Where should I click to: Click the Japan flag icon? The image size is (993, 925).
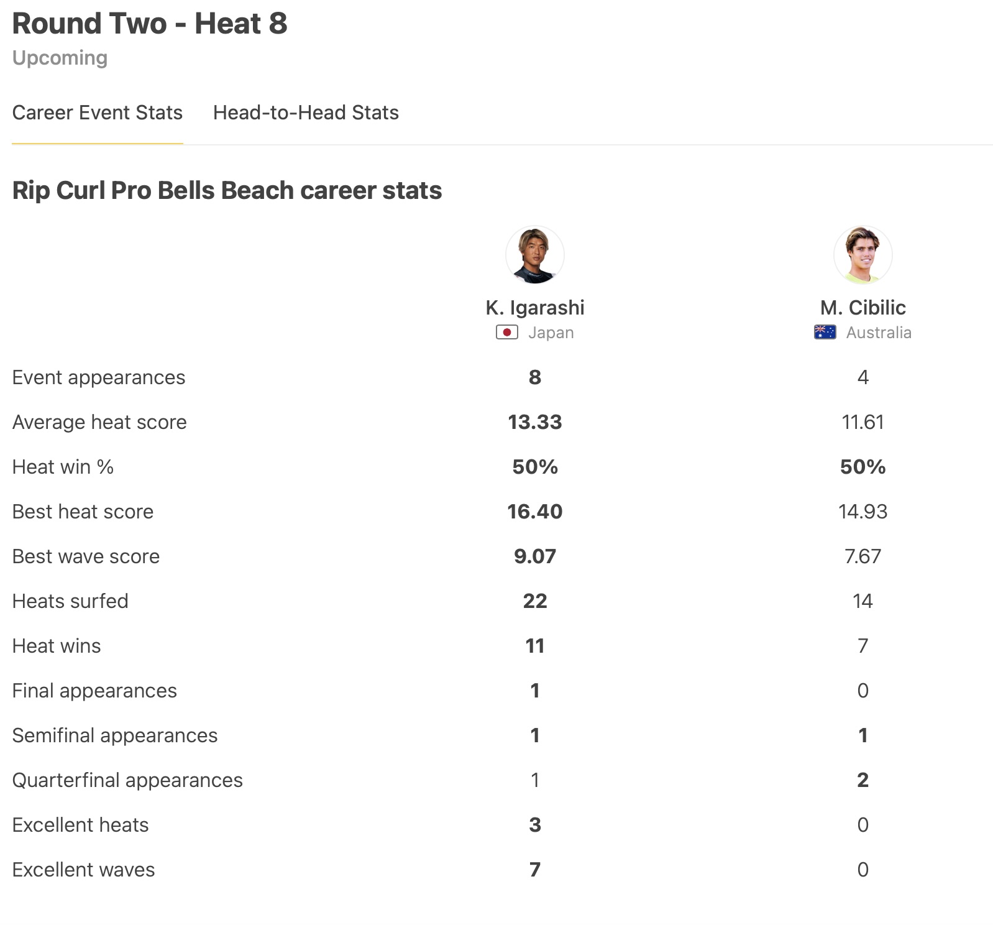point(506,333)
